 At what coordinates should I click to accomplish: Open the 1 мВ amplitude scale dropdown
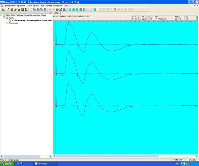tap(197, 19)
